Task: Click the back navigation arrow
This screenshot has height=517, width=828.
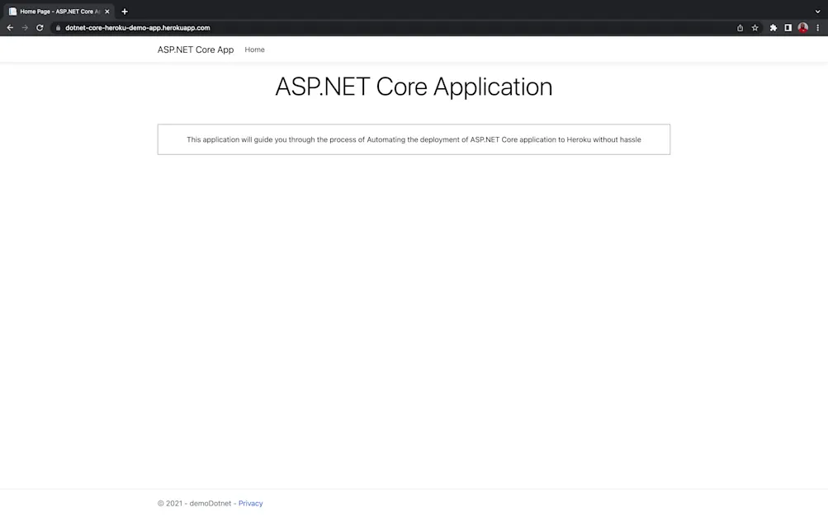Action: (9, 27)
